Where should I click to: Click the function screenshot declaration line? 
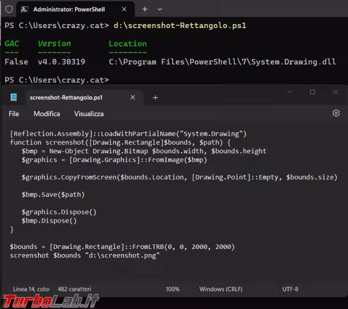click(x=120, y=142)
